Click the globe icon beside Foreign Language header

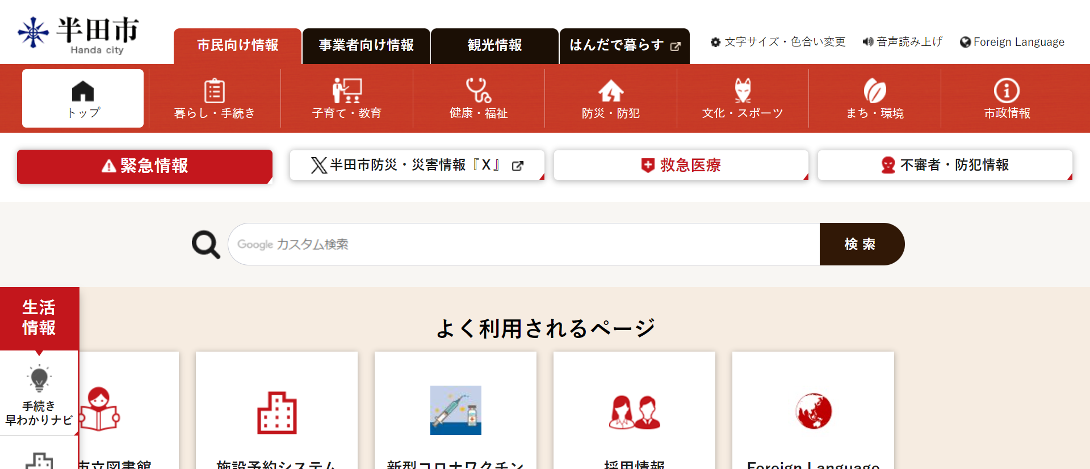[965, 42]
